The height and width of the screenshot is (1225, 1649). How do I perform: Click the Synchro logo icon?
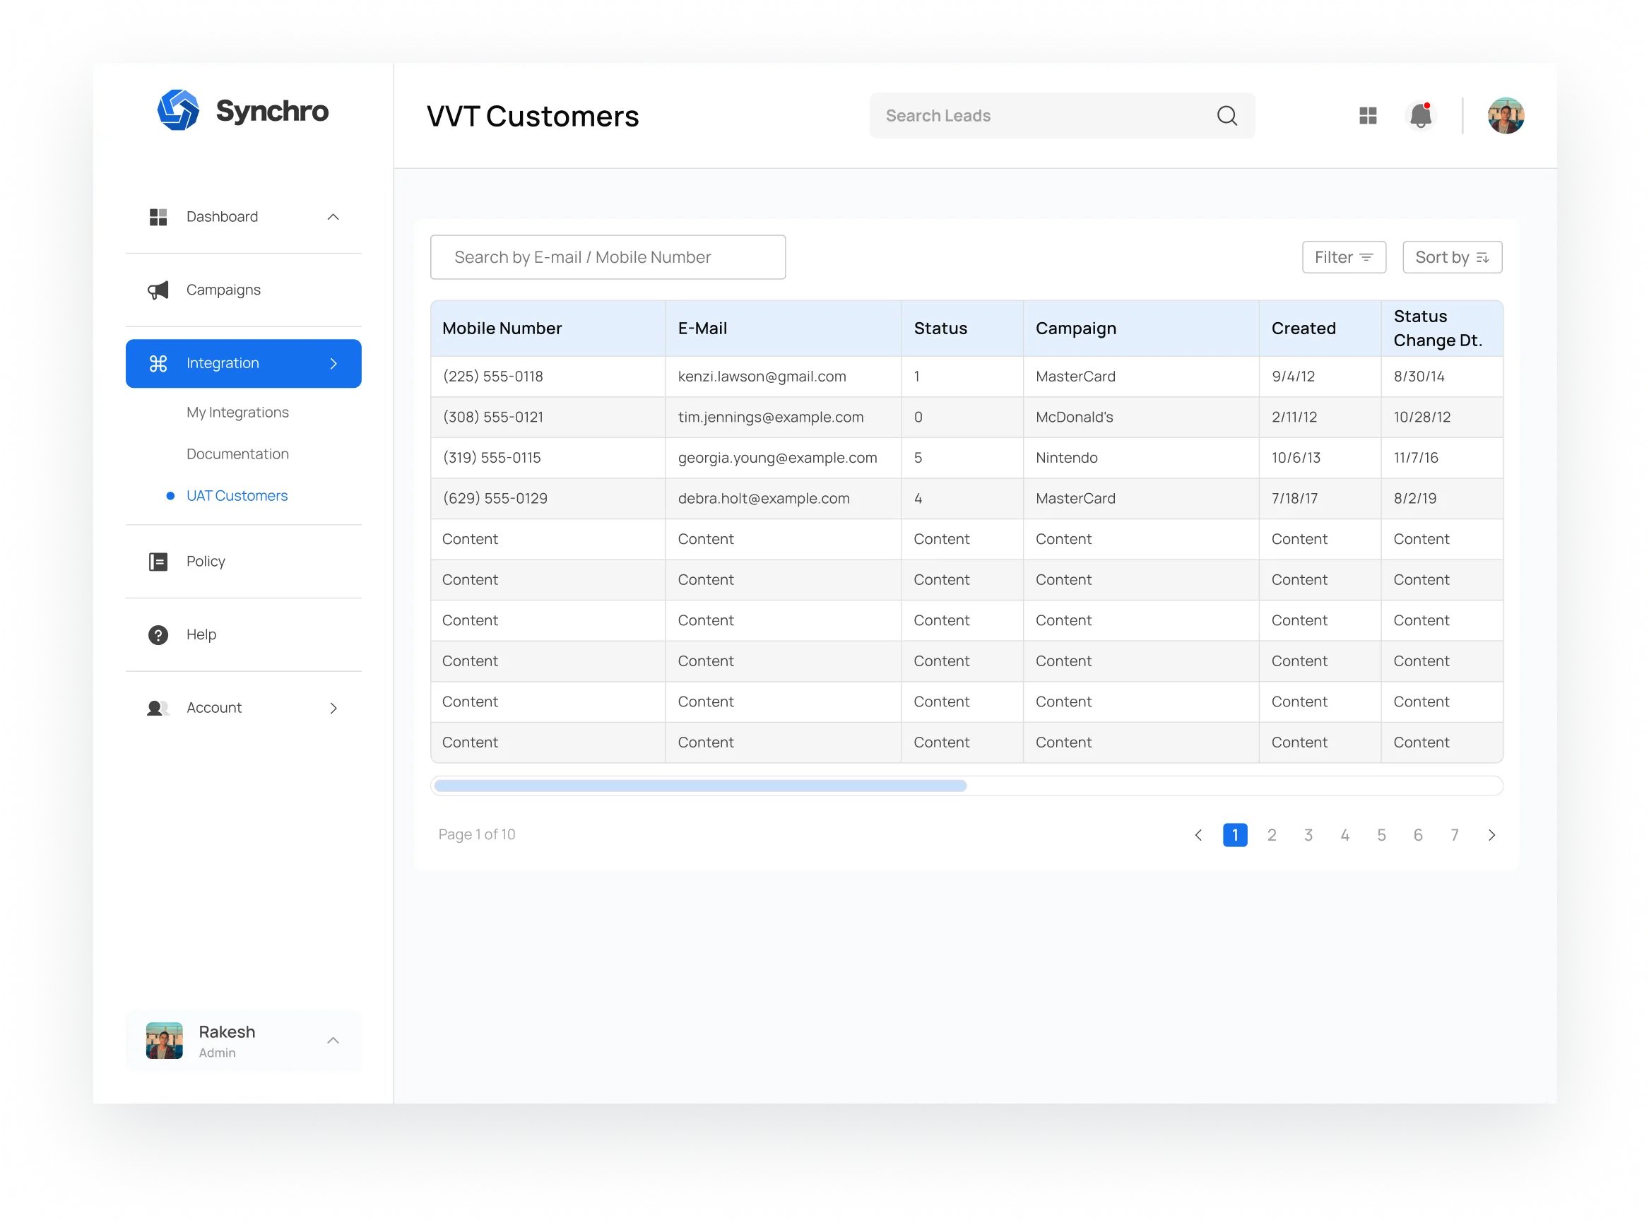[178, 110]
